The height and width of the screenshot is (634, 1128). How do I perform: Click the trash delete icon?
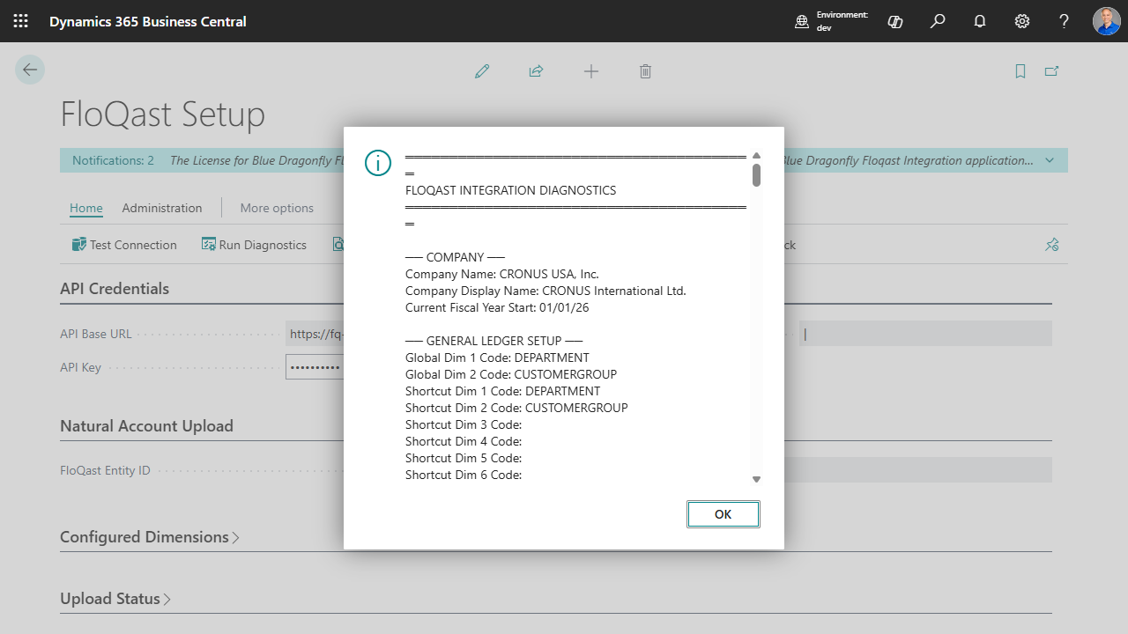pos(645,71)
